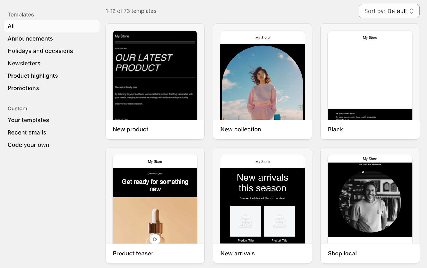The image size is (427, 268).
Task: Show Newsletters templates
Action: click(24, 64)
